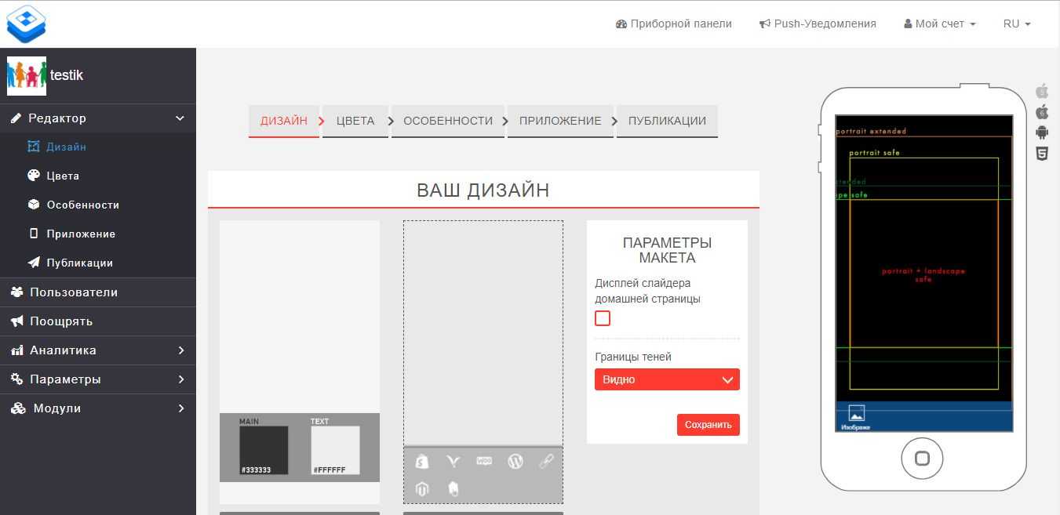Enable homepage slider display checkbox
This screenshot has width=1060, height=515.
(603, 318)
